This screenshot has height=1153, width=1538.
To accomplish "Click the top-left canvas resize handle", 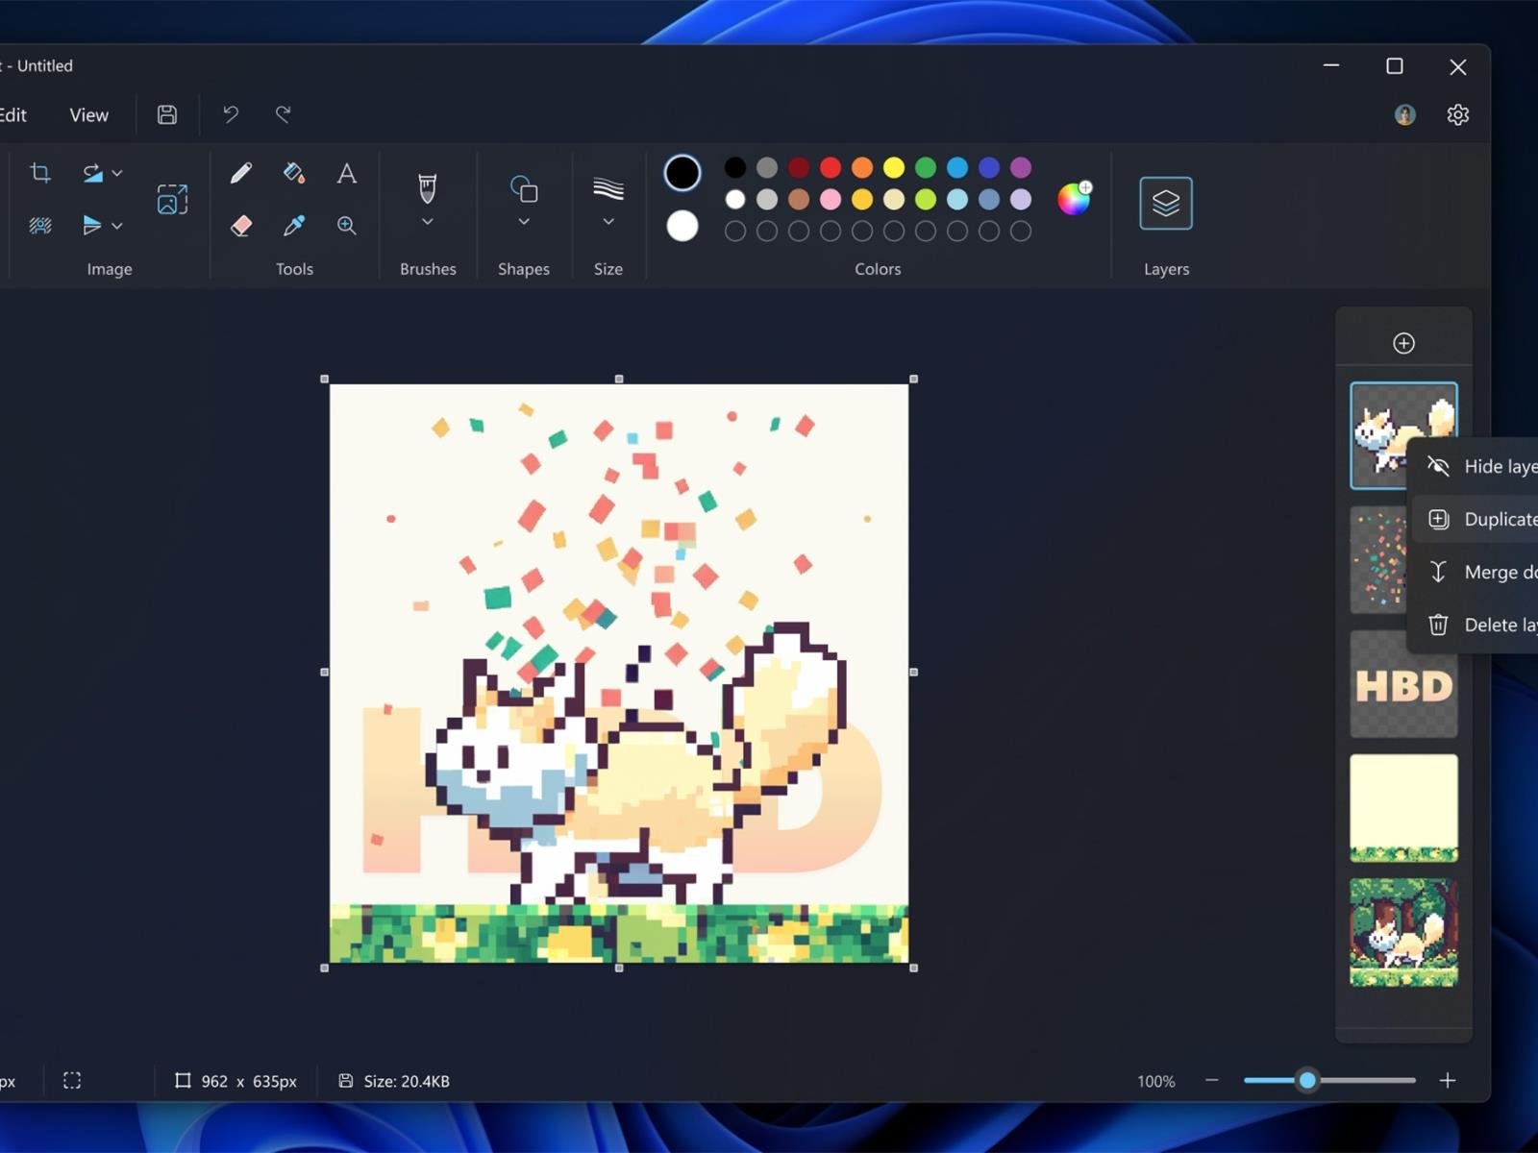I will point(324,379).
